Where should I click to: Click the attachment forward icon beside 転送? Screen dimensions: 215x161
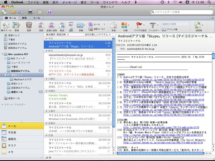coord(71,30)
